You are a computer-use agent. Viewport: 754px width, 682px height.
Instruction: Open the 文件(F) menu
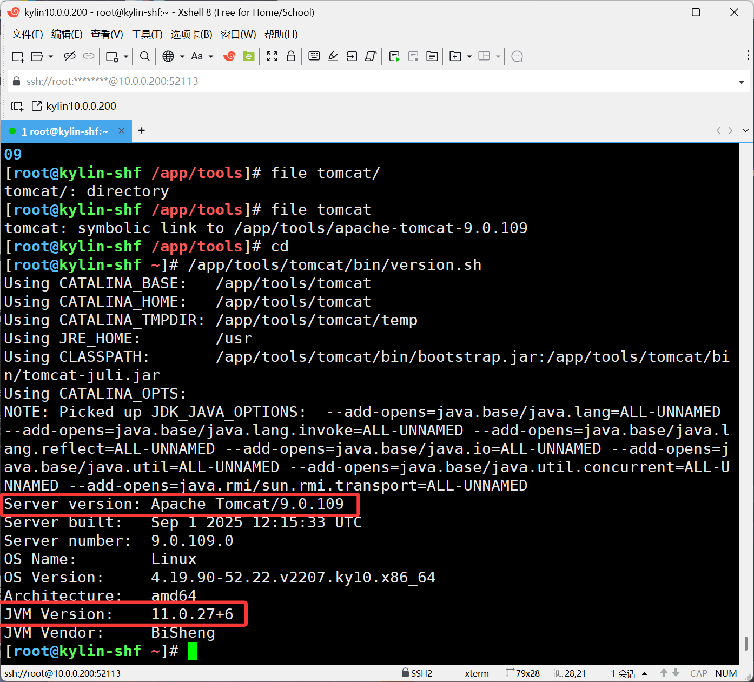tap(28, 35)
